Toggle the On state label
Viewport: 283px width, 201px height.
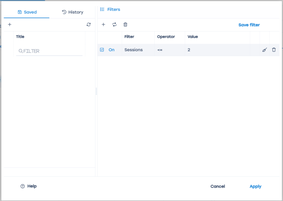coord(112,50)
